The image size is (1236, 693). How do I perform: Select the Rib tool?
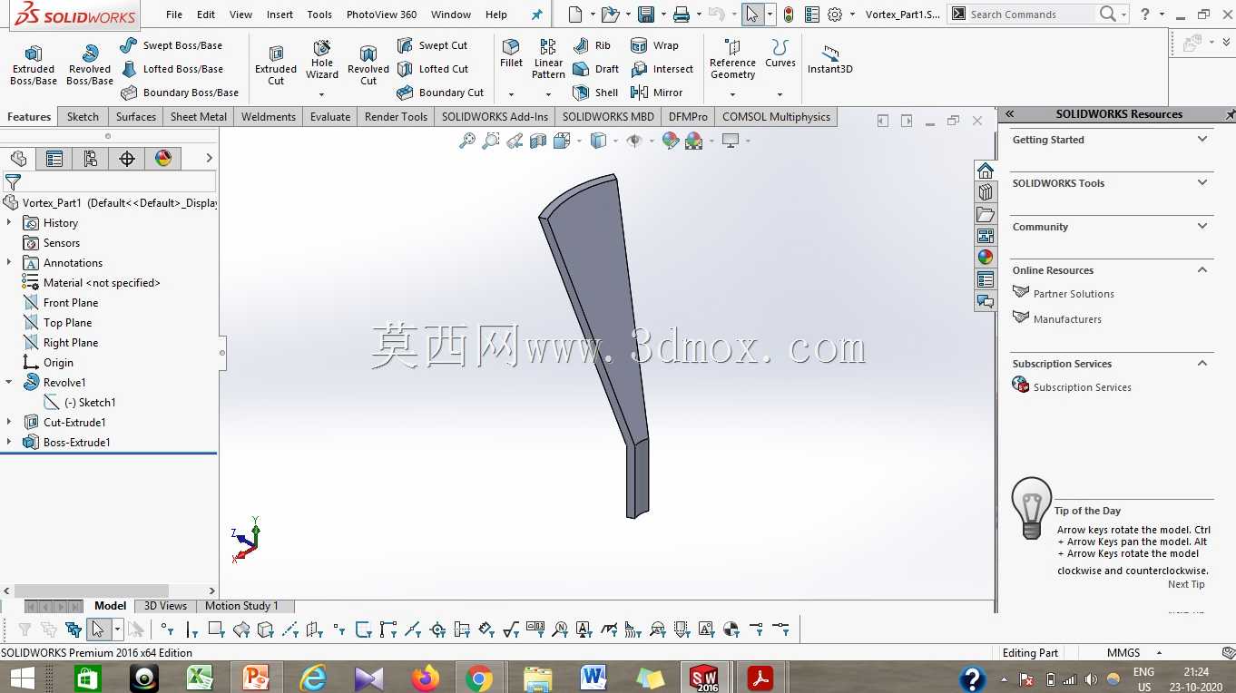pos(592,45)
